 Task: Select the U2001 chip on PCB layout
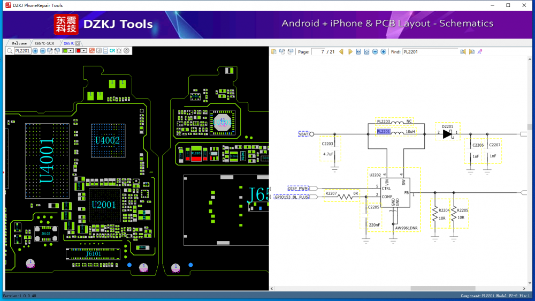103,205
